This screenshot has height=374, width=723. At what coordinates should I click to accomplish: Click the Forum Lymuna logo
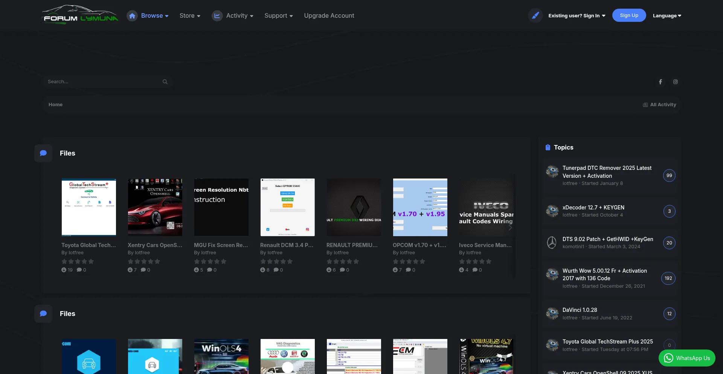point(80,15)
